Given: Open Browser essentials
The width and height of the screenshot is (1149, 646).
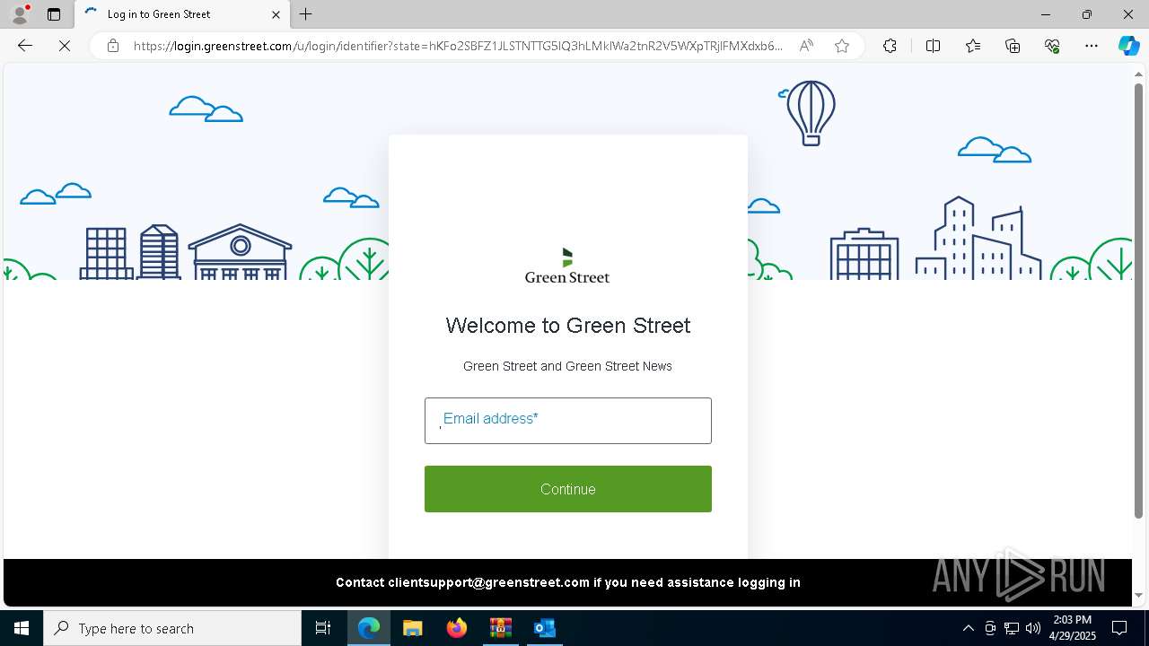Looking at the screenshot, I should [x=1052, y=46].
